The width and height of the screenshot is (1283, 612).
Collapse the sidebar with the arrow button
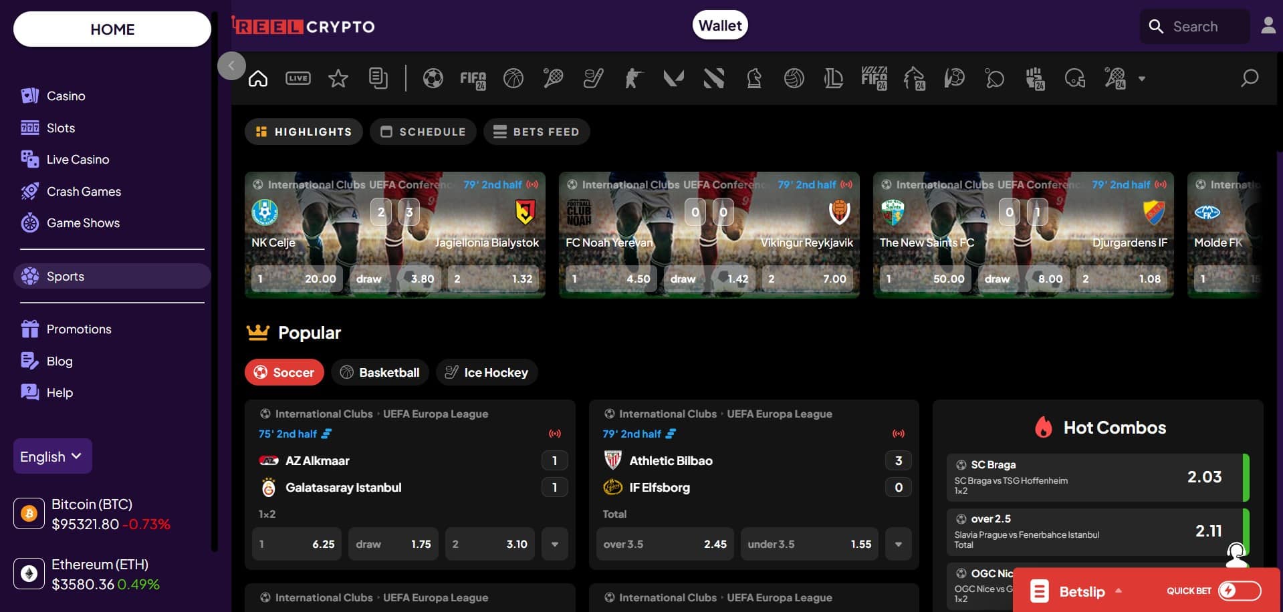click(231, 65)
